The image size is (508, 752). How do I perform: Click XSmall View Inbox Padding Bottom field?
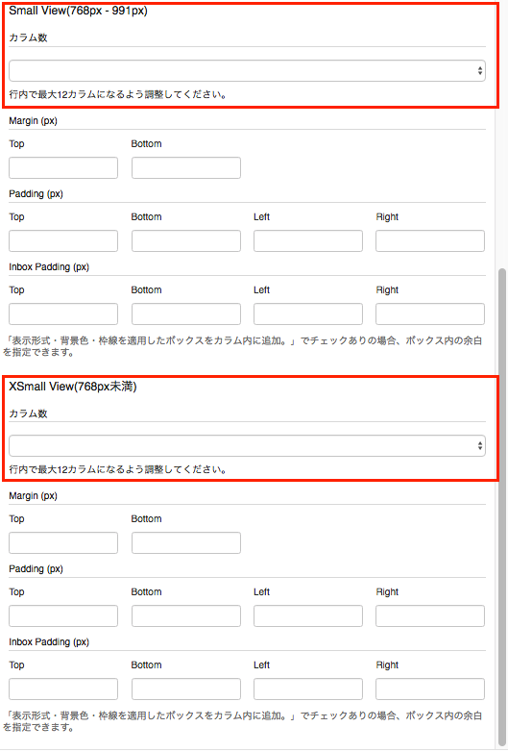pyautogui.click(x=185, y=689)
